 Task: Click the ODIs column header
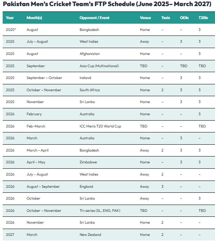pyautogui.click(x=184, y=18)
